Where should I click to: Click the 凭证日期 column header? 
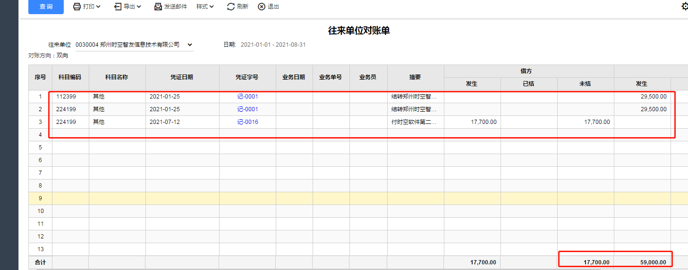pos(182,77)
